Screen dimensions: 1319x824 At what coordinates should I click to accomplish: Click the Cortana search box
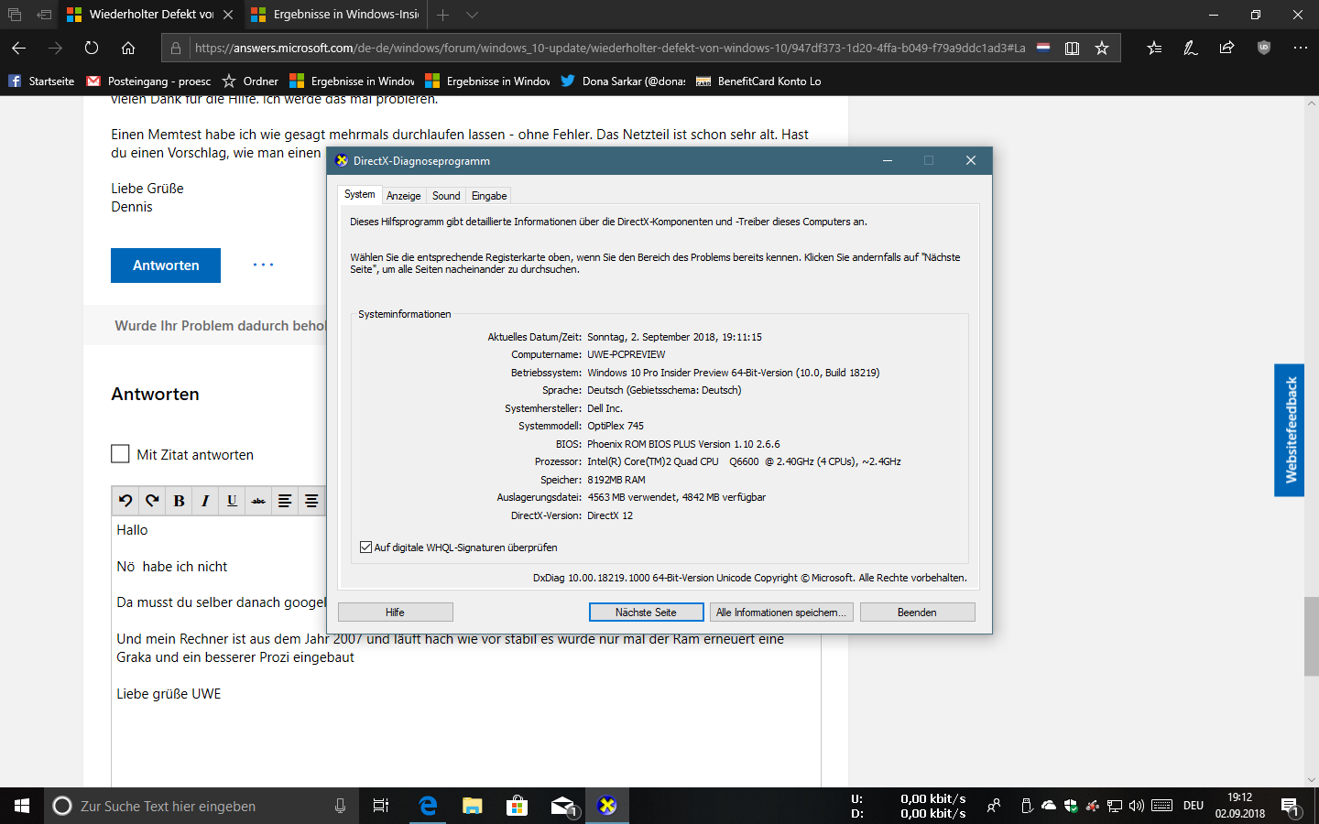pyautogui.click(x=202, y=806)
